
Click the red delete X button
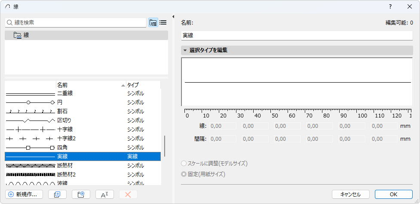pyautogui.click(x=128, y=195)
